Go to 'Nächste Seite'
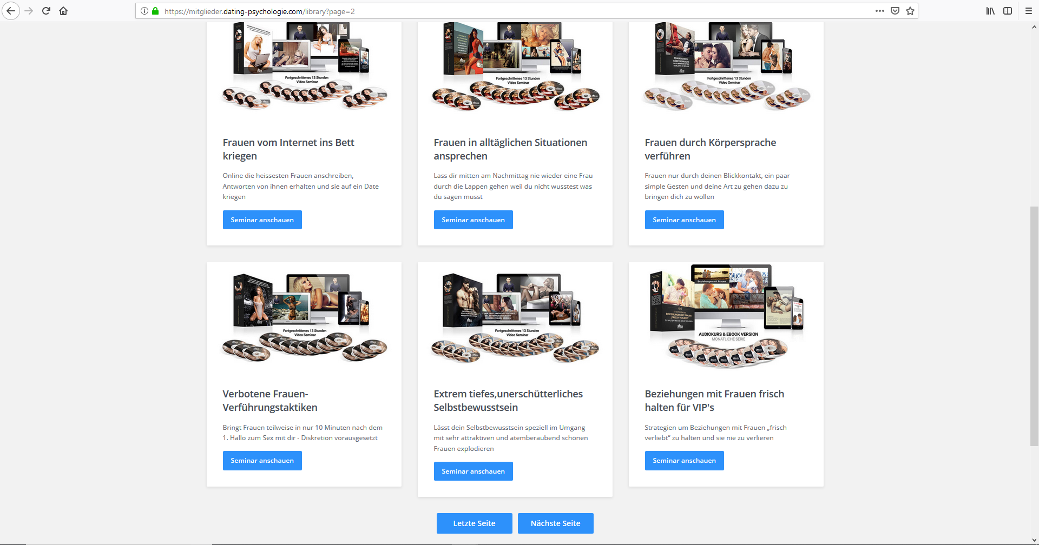This screenshot has height=545, width=1039. coord(555,523)
